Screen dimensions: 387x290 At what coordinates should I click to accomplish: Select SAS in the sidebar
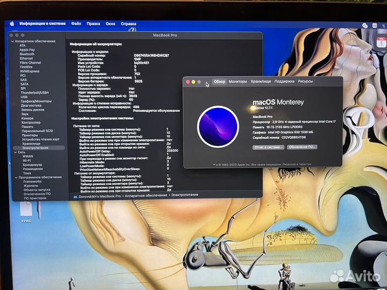click(x=24, y=80)
